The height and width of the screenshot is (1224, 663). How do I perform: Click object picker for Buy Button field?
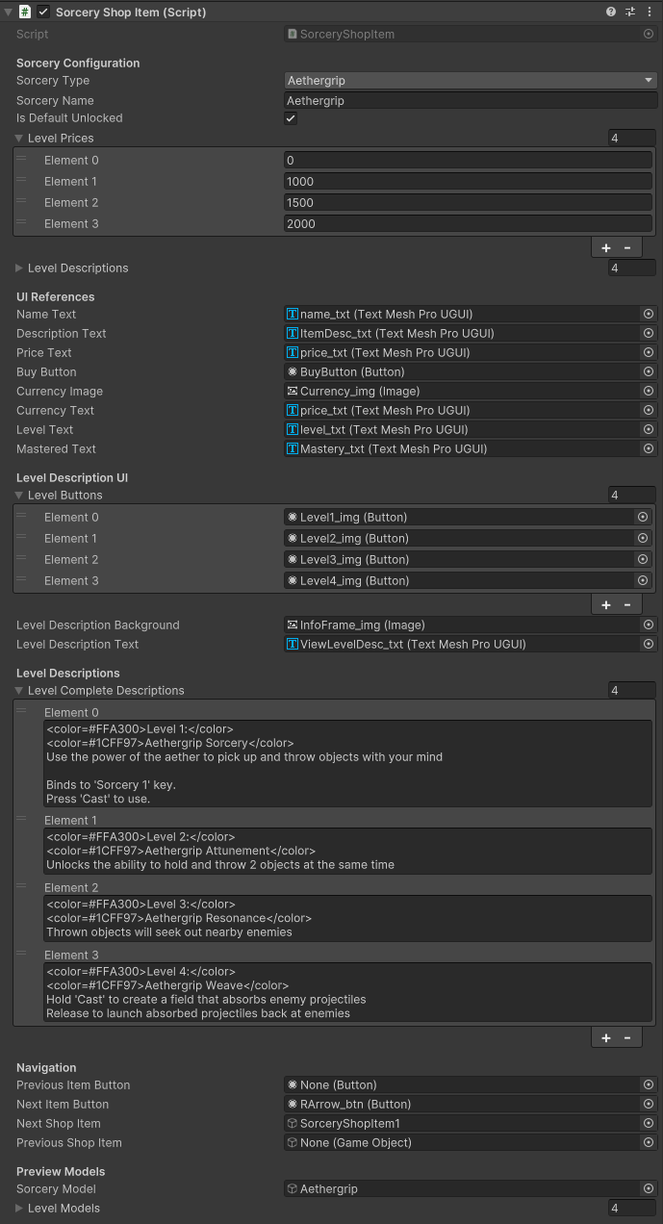click(x=649, y=372)
